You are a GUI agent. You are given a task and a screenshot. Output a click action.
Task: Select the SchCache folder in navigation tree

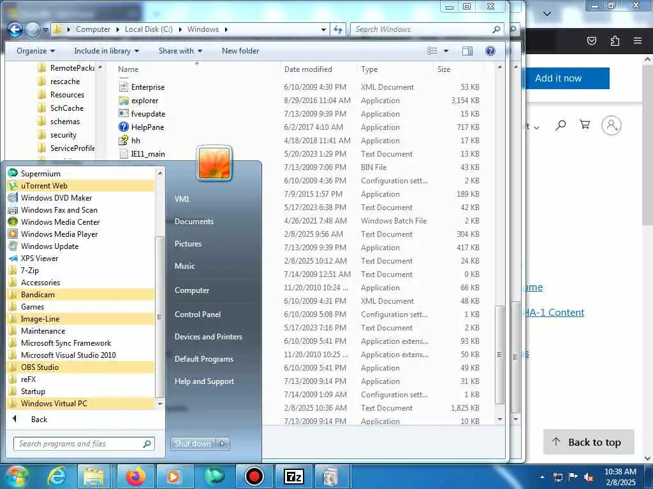pyautogui.click(x=66, y=108)
